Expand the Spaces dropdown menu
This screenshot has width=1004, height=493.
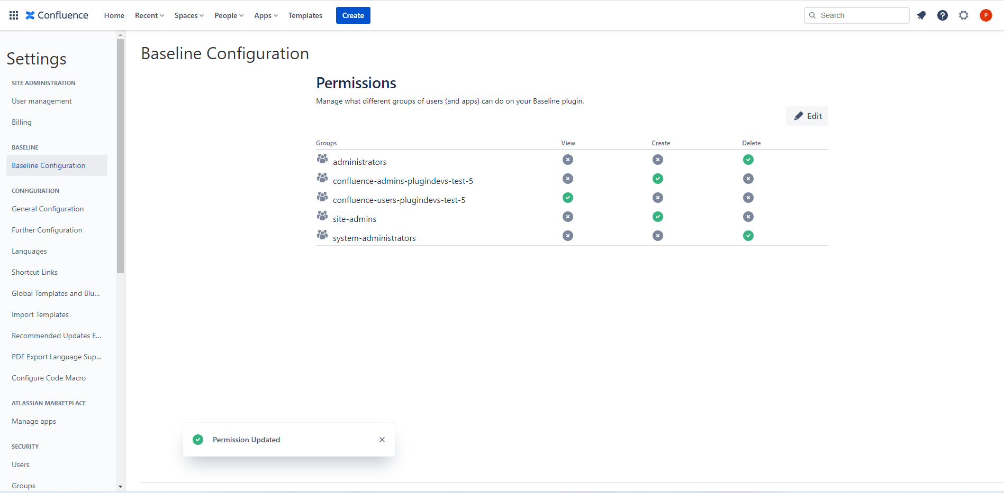189,15
